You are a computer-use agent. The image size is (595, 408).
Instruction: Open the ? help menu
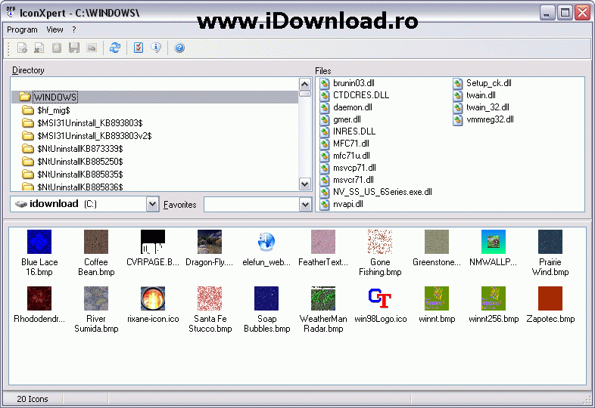[x=74, y=29]
